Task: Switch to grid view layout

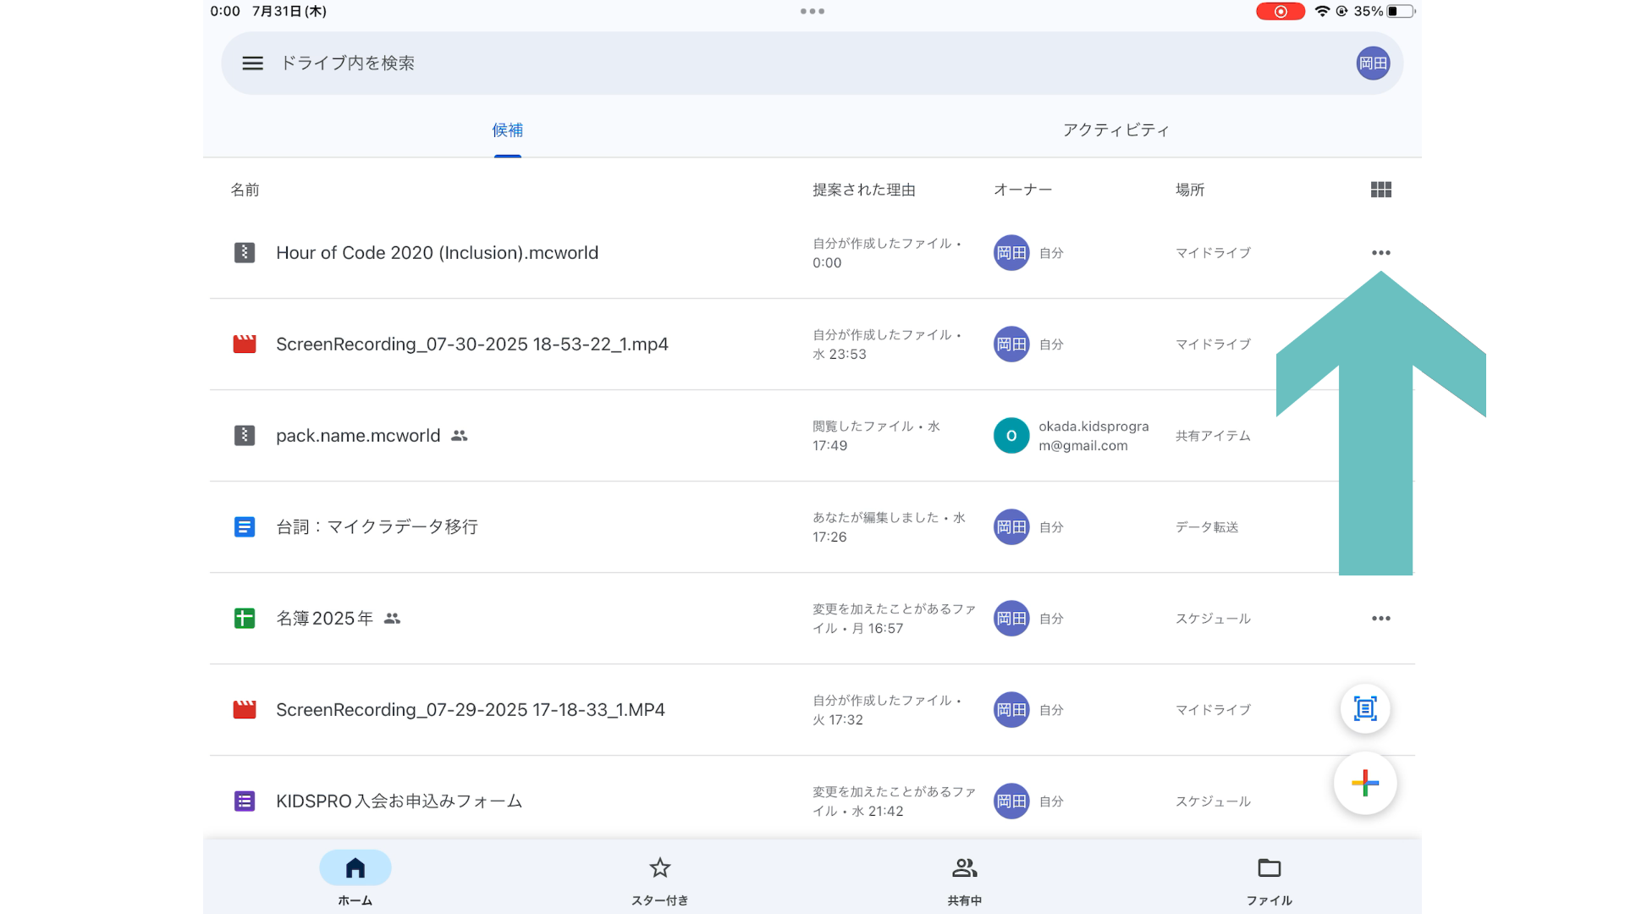Action: tap(1380, 190)
